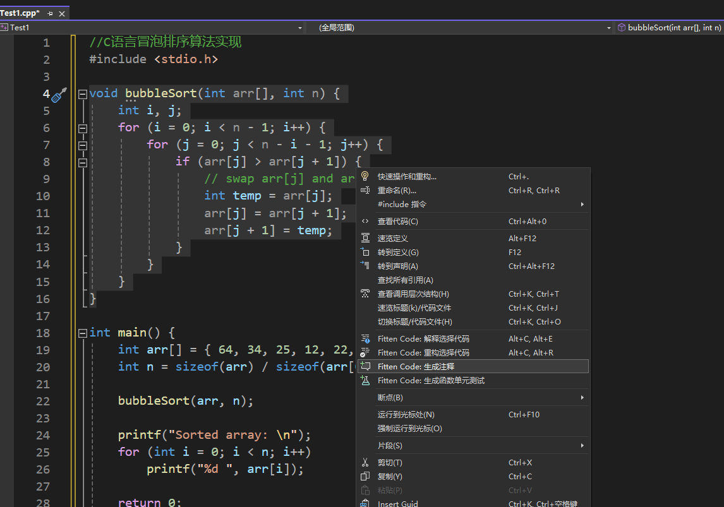Screen dimensions: 724x507
Task: Open the global scope (全局范围) dropdown
Action: [x=609, y=28]
